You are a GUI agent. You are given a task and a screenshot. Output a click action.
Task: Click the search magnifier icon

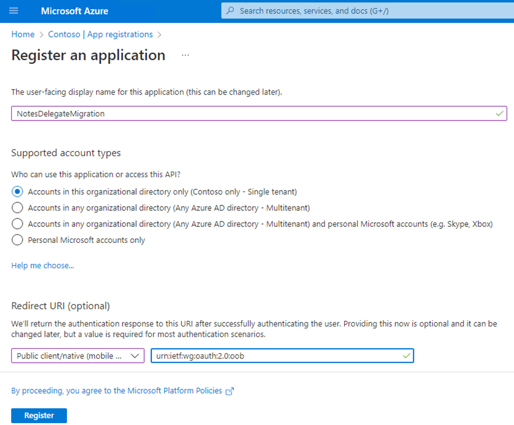point(230,10)
